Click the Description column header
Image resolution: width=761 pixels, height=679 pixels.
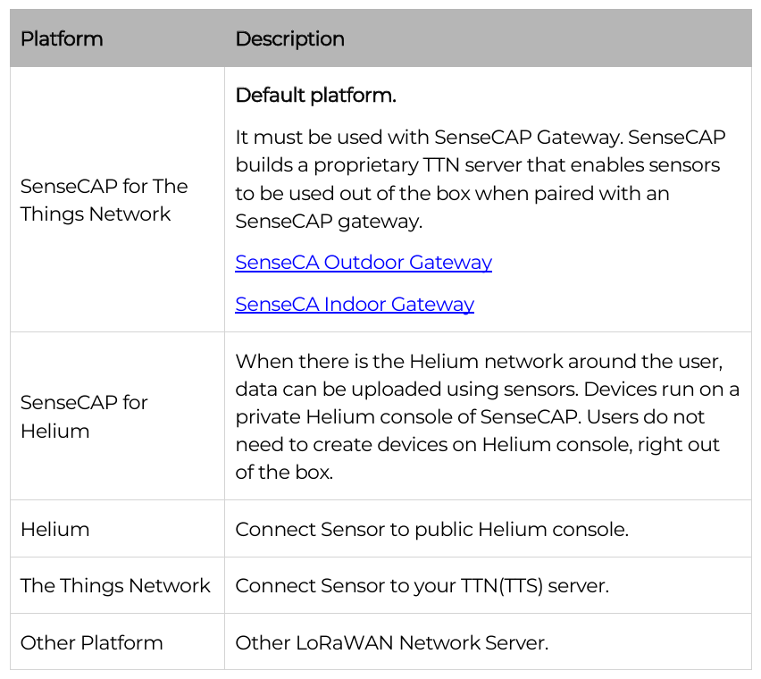click(x=289, y=38)
